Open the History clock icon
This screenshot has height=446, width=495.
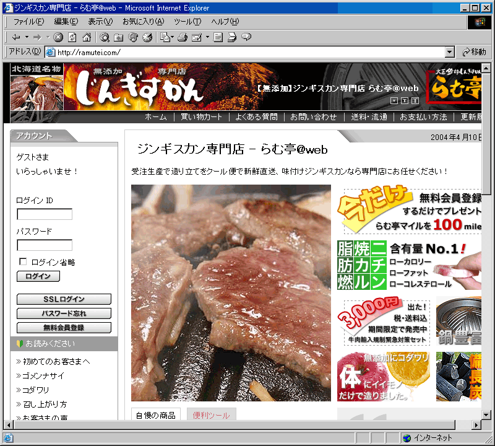point(147,37)
